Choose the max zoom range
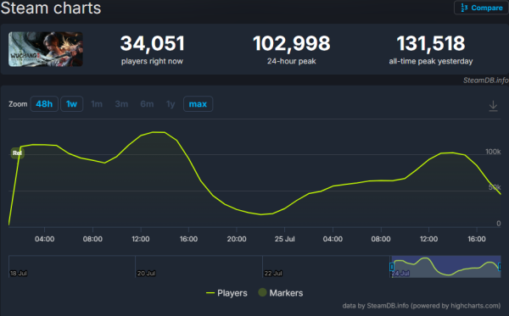509x316 pixels. [198, 104]
